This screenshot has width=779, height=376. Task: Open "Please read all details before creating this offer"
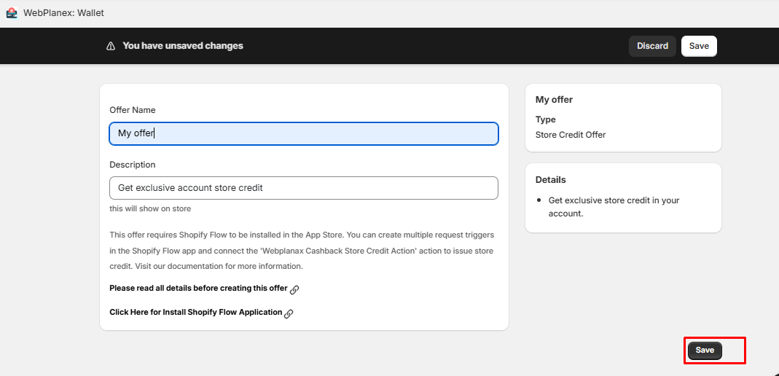click(x=198, y=288)
